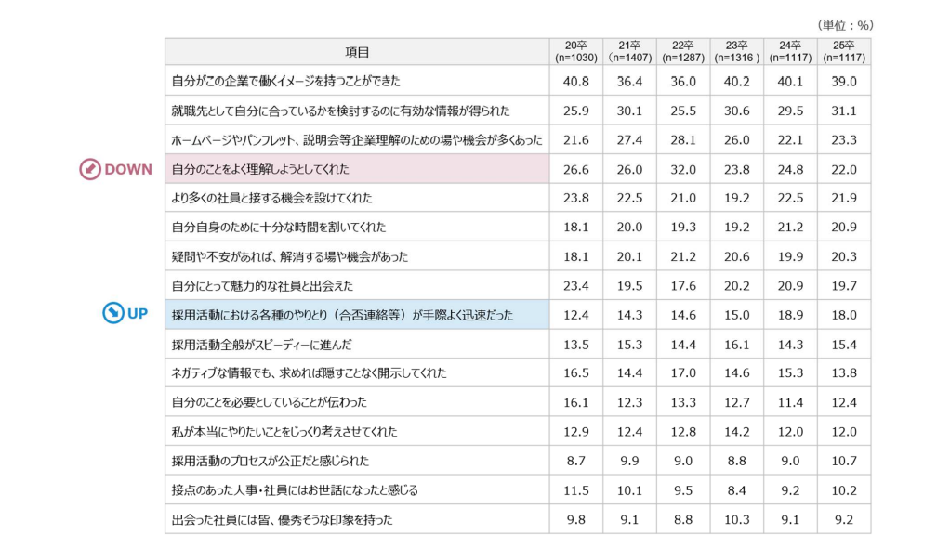Select the 22卒 (n=1287) column header
937x548 pixels.
tap(683, 52)
